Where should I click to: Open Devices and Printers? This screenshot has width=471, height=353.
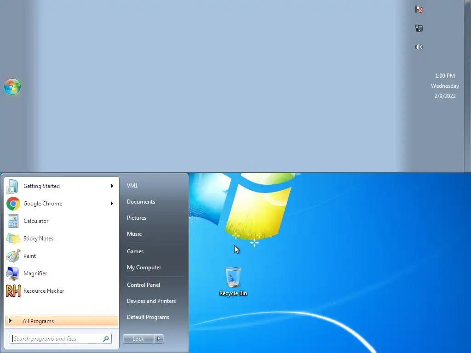151,301
